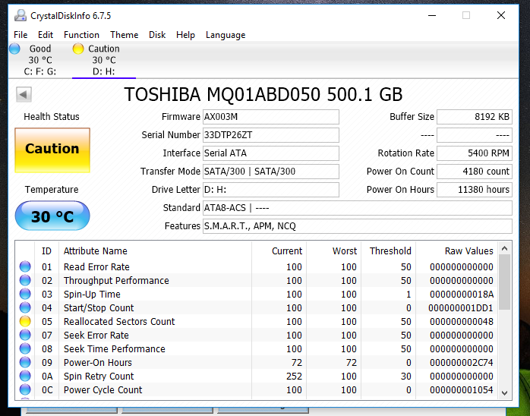The image size is (530, 416).
Task: Click status orb of Start/Stop Count row
Action: point(25,307)
